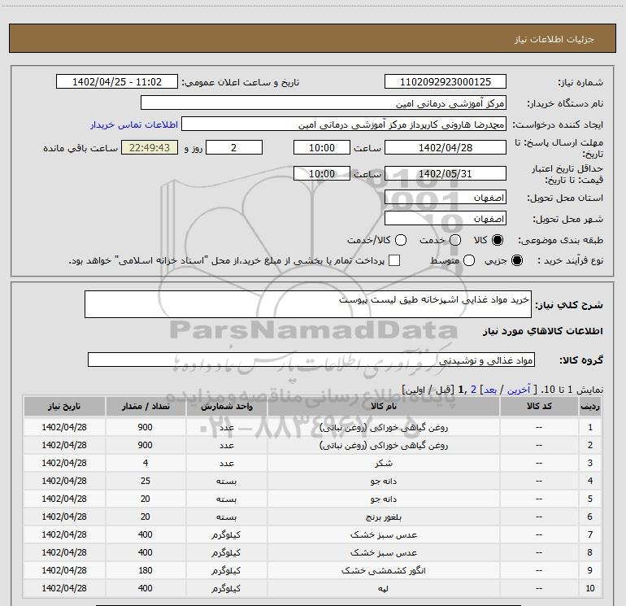Select انگور کشمشی خشک in row 9
626x606 pixels.
(x=384, y=570)
